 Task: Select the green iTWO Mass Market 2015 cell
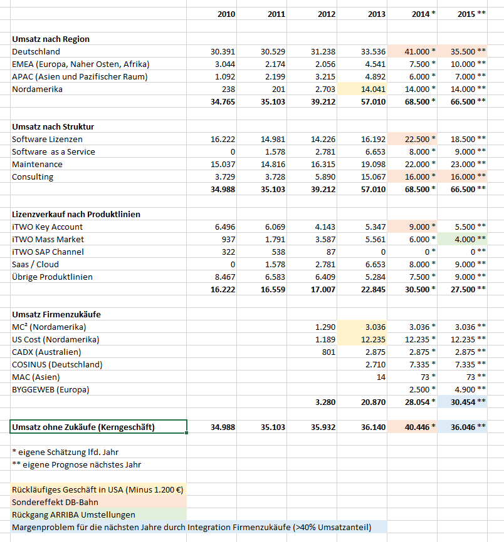[x=462, y=239]
